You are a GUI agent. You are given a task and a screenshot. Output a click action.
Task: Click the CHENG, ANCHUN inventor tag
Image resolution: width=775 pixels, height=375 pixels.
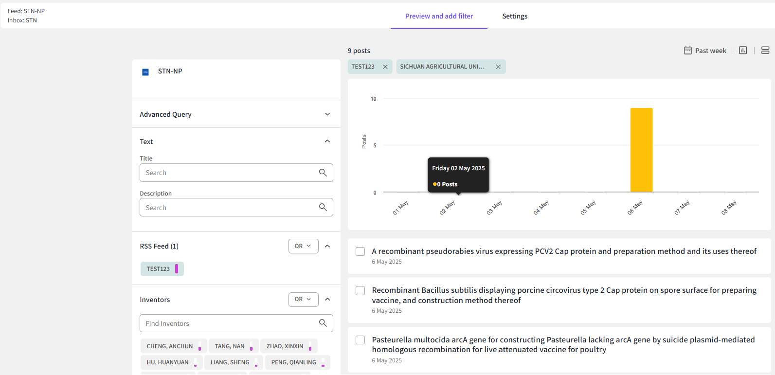coord(170,346)
